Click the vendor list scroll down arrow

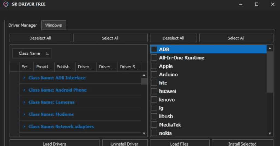270,133
